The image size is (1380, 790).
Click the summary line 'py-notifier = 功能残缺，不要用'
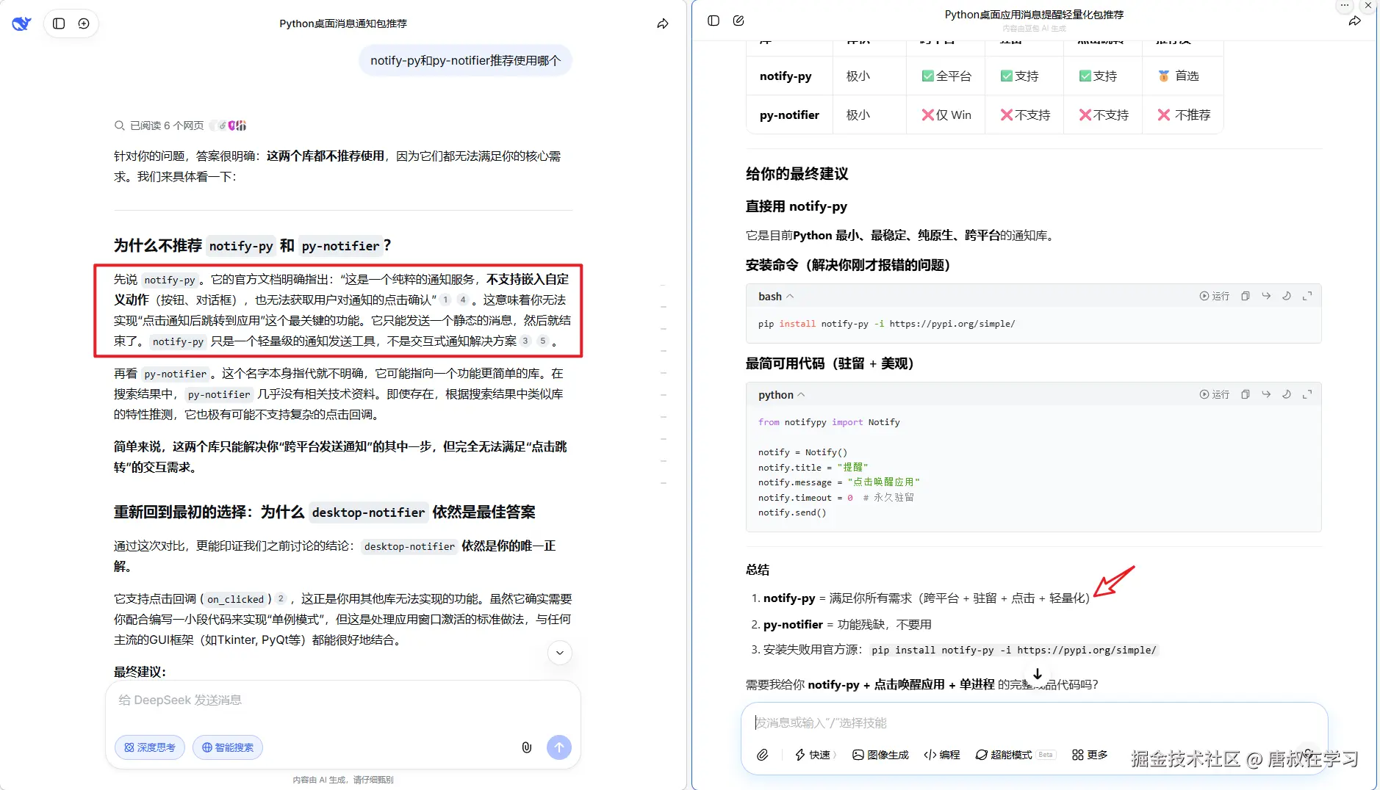[x=847, y=625]
